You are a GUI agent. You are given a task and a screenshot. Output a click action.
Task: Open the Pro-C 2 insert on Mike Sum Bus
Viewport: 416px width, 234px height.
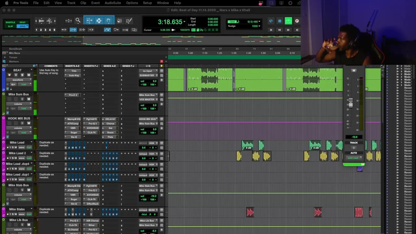click(73, 95)
